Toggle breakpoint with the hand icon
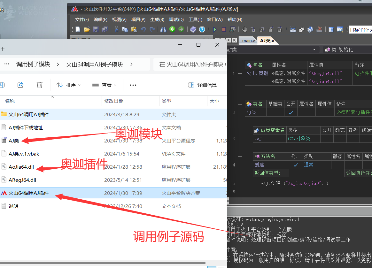372x268 pixels. (244, 29)
